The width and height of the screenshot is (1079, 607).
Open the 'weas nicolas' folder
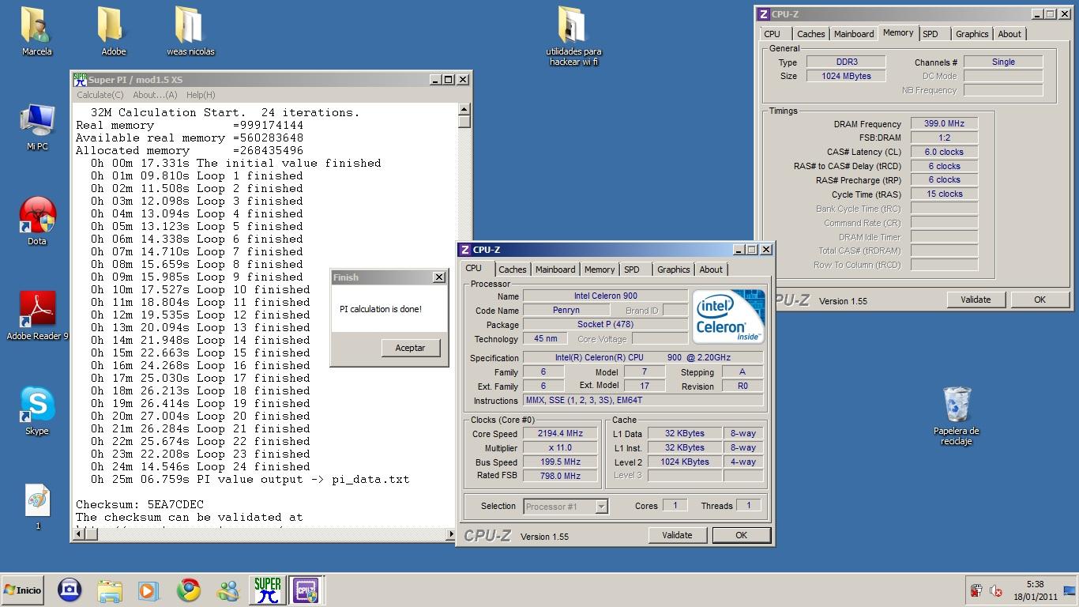[x=190, y=32]
